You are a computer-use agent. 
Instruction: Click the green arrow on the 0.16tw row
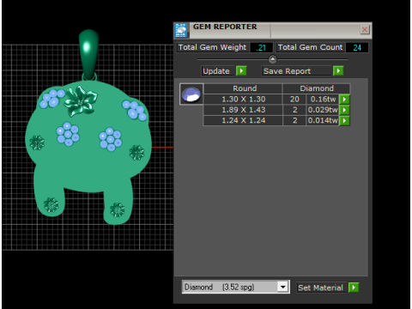pyautogui.click(x=344, y=100)
